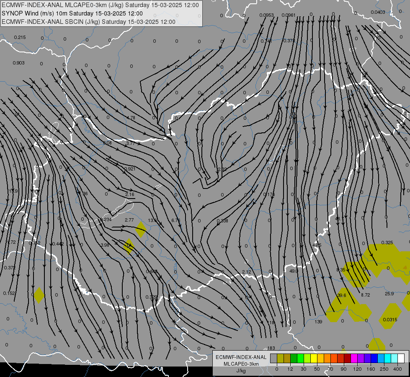Click the map value 0.338
This screenshot has height=377, width=410.
pos(222,221)
